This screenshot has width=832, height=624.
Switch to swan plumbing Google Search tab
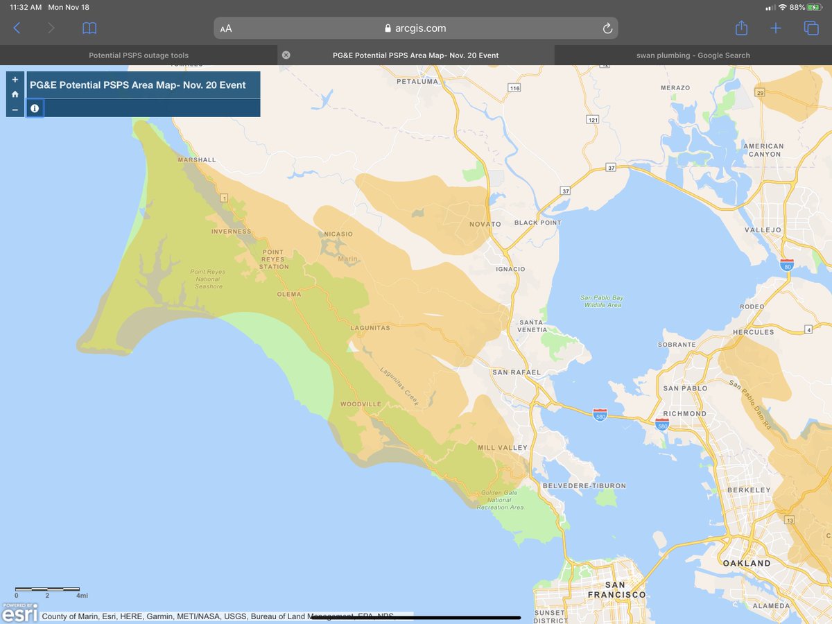pos(693,55)
